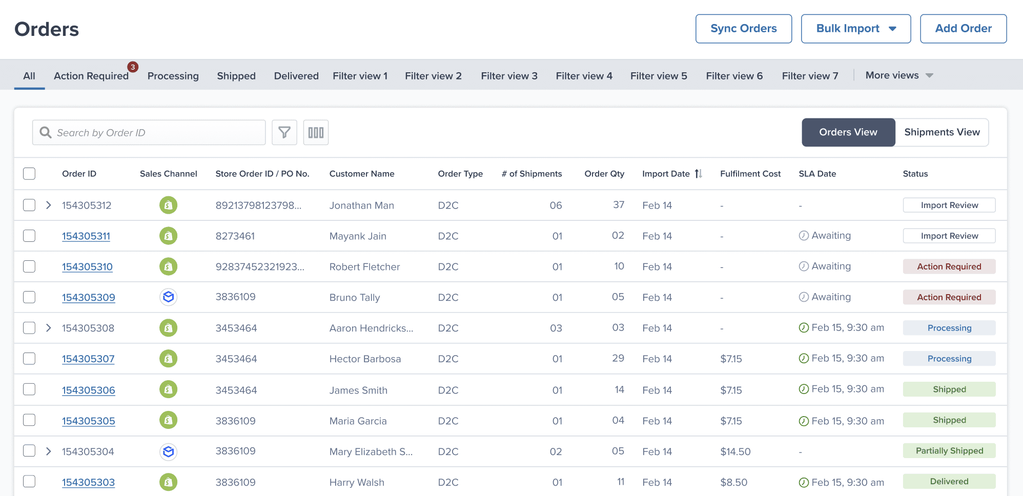Click inside the Search by Order ID field
The height and width of the screenshot is (496, 1023).
(149, 132)
